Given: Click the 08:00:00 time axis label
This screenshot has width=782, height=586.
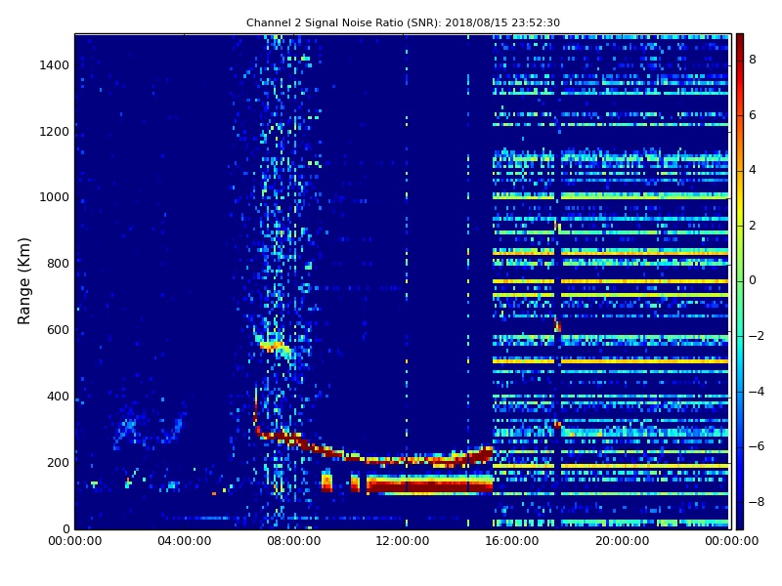Looking at the screenshot, I should tap(294, 541).
